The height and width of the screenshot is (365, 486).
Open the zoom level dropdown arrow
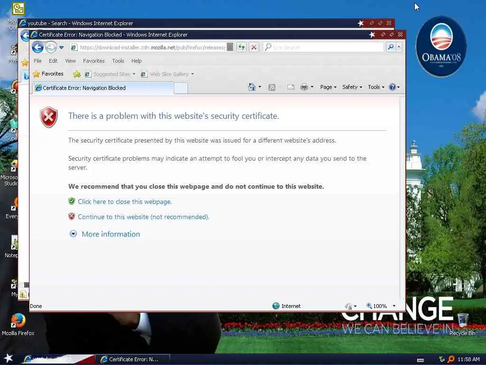tap(394, 306)
